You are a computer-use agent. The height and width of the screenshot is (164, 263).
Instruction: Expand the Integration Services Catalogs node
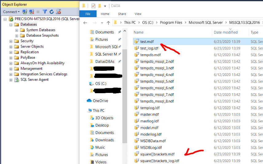coord(11,74)
